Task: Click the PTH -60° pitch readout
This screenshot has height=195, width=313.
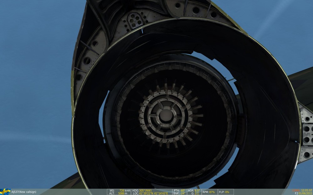Action: pyautogui.click(x=180, y=191)
